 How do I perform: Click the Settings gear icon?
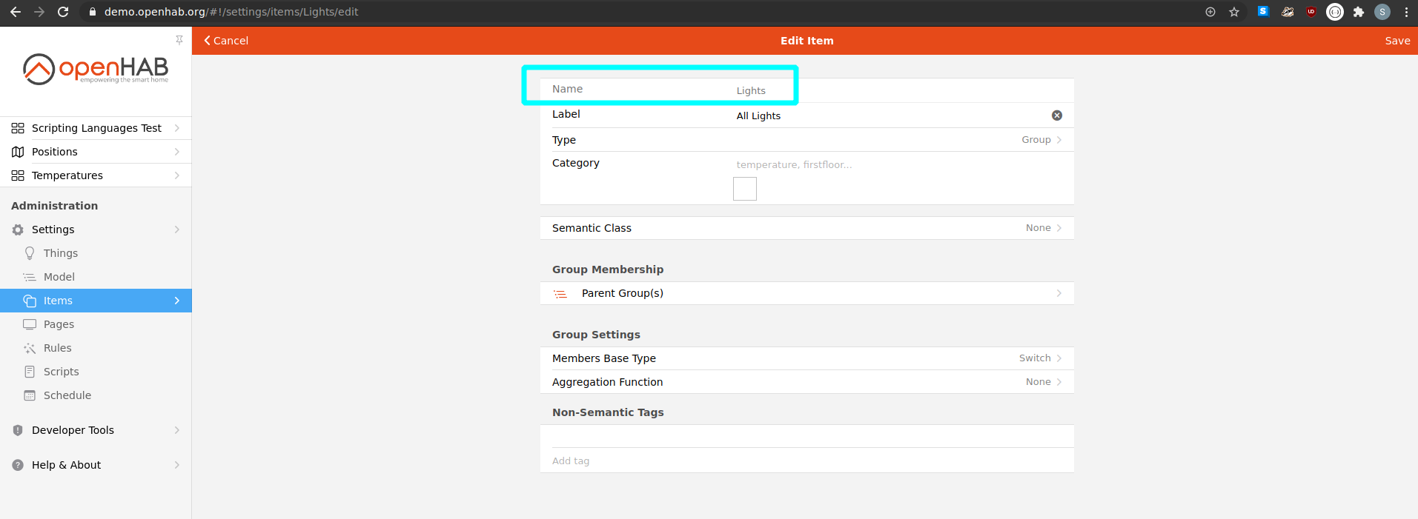coord(18,230)
